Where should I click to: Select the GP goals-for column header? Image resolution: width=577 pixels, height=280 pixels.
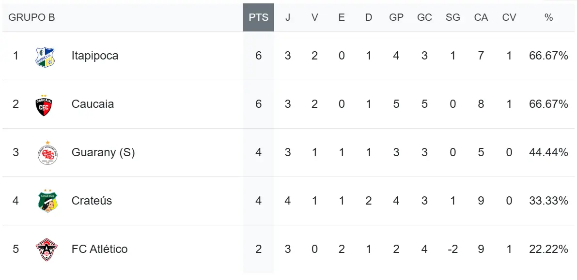396,17
